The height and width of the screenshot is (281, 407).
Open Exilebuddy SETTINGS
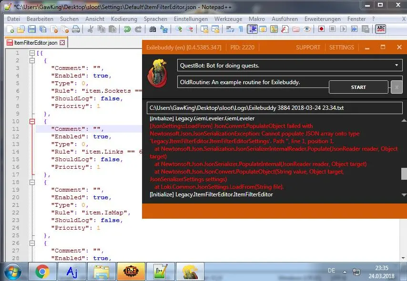point(342,48)
